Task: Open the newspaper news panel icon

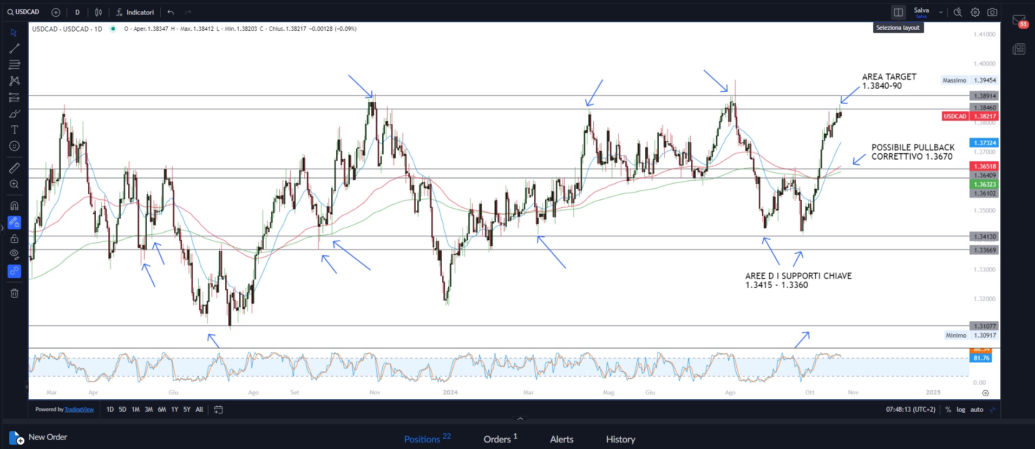Action: tap(1019, 49)
